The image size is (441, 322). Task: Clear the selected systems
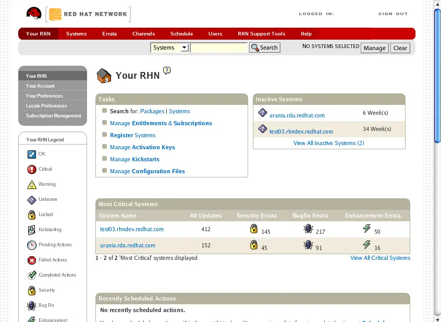tap(400, 48)
